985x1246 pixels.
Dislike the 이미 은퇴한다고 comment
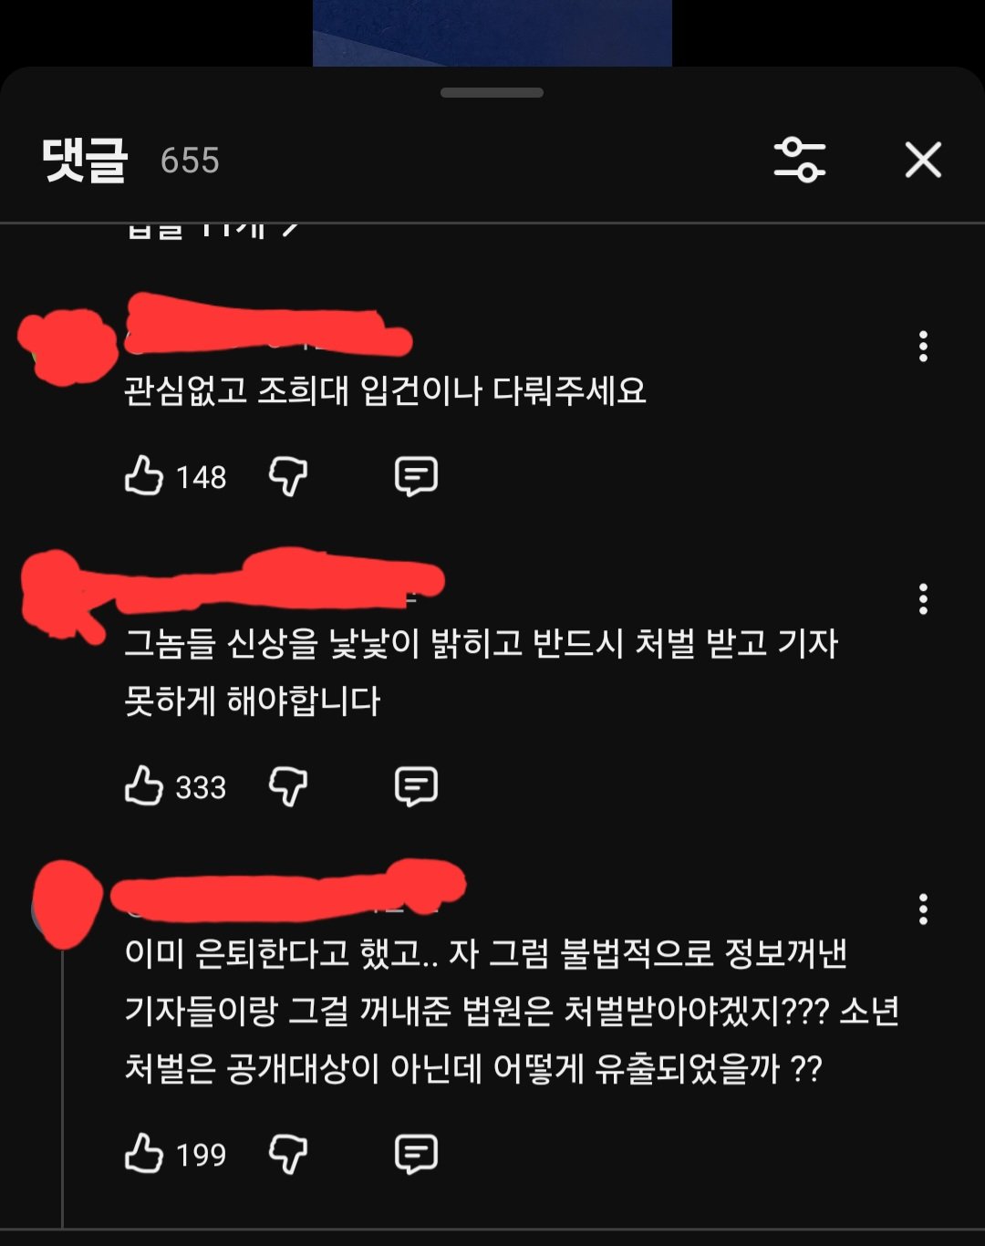pos(288,1154)
